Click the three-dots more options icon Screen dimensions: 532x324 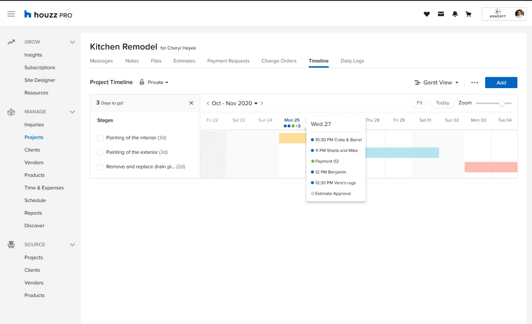pos(475,83)
